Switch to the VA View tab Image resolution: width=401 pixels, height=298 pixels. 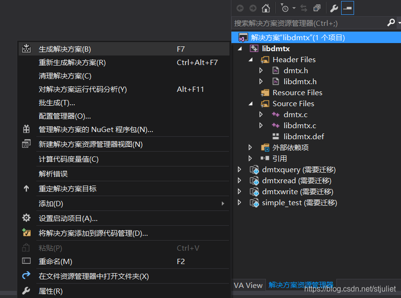[248, 285]
